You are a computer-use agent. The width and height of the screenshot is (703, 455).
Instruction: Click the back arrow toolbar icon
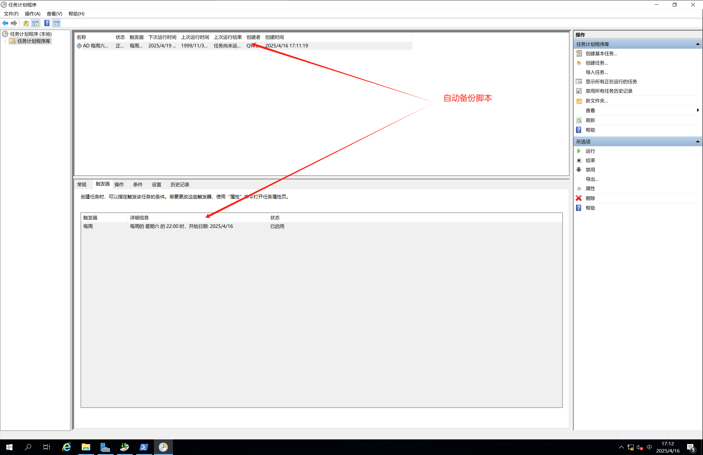point(5,23)
